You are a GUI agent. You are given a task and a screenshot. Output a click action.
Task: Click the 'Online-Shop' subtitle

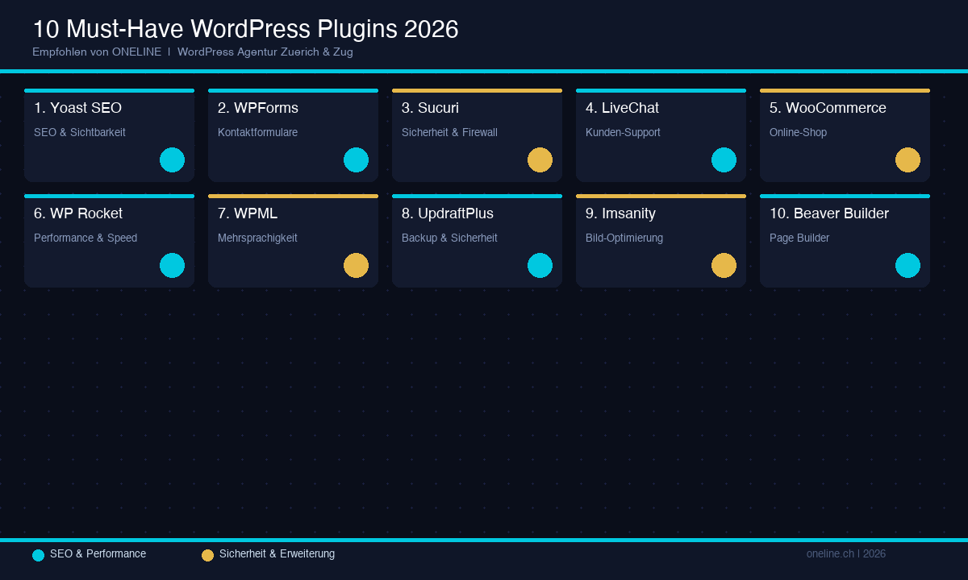point(798,132)
